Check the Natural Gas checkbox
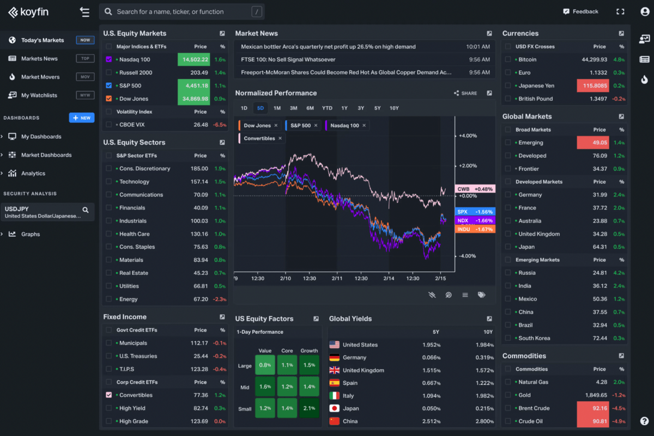 [508, 382]
